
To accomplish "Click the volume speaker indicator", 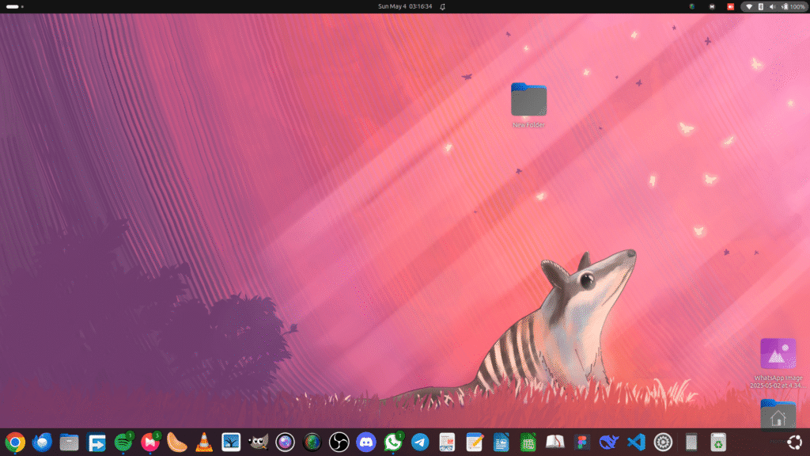I will [772, 6].
